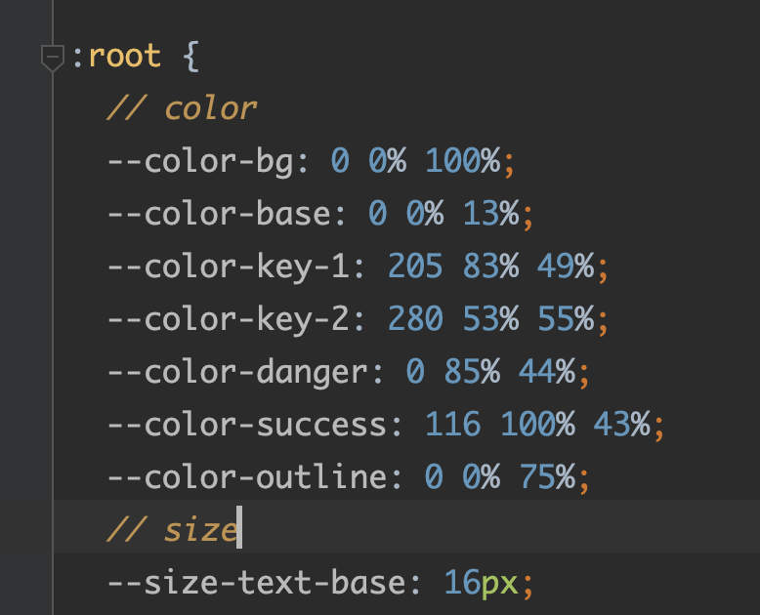Click the --color-danger variable name
This screenshot has width=760, height=615.
tap(237, 373)
